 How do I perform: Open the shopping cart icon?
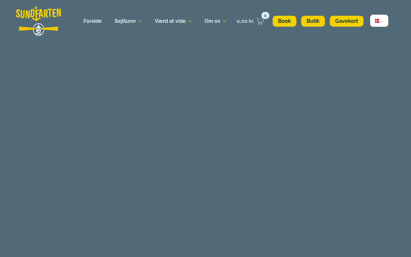pyautogui.click(x=260, y=21)
